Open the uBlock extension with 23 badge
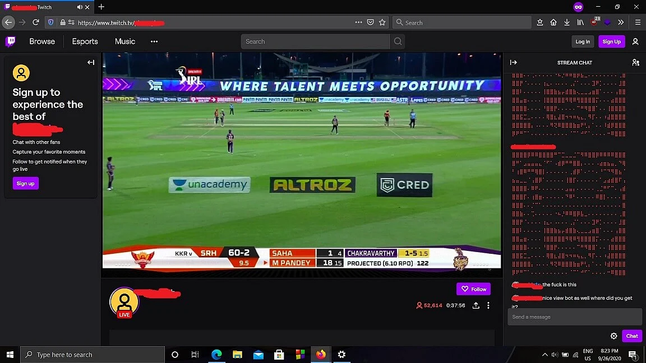 pos(594,22)
